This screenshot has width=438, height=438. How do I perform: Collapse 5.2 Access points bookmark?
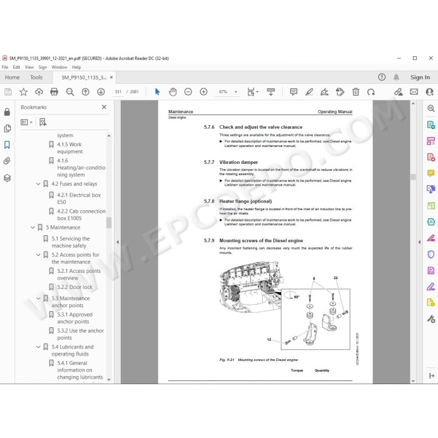point(38,255)
